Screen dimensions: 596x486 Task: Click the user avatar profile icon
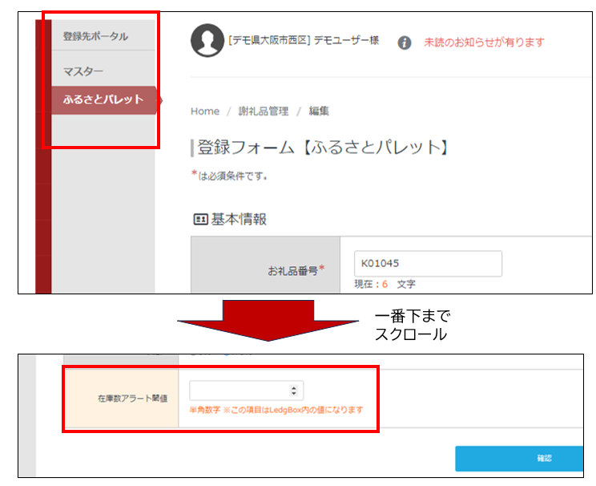[207, 41]
